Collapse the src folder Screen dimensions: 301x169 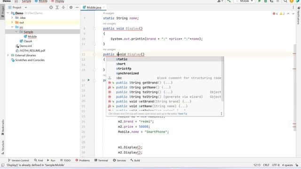pos(12,27)
